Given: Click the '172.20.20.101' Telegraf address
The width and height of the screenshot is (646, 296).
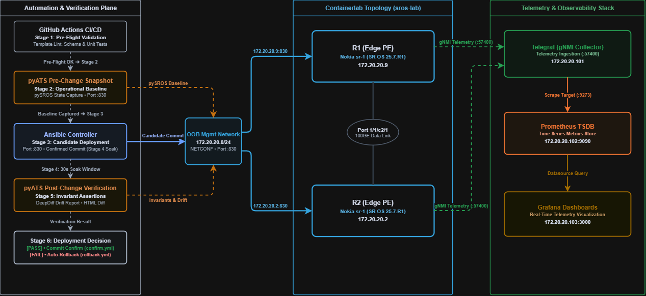Looking at the screenshot, I should click(567, 61).
